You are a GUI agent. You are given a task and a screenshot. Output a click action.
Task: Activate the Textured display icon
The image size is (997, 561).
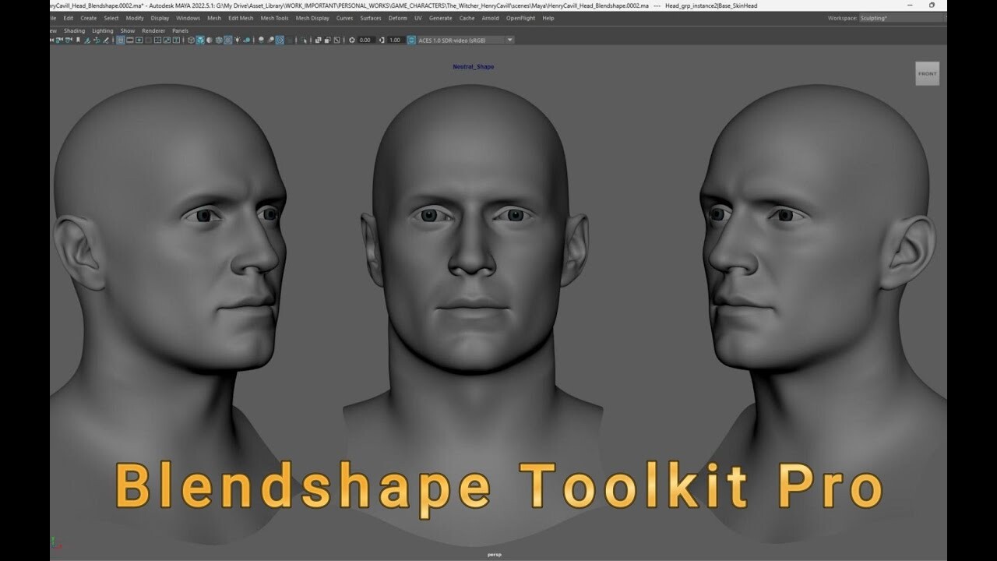tap(229, 40)
